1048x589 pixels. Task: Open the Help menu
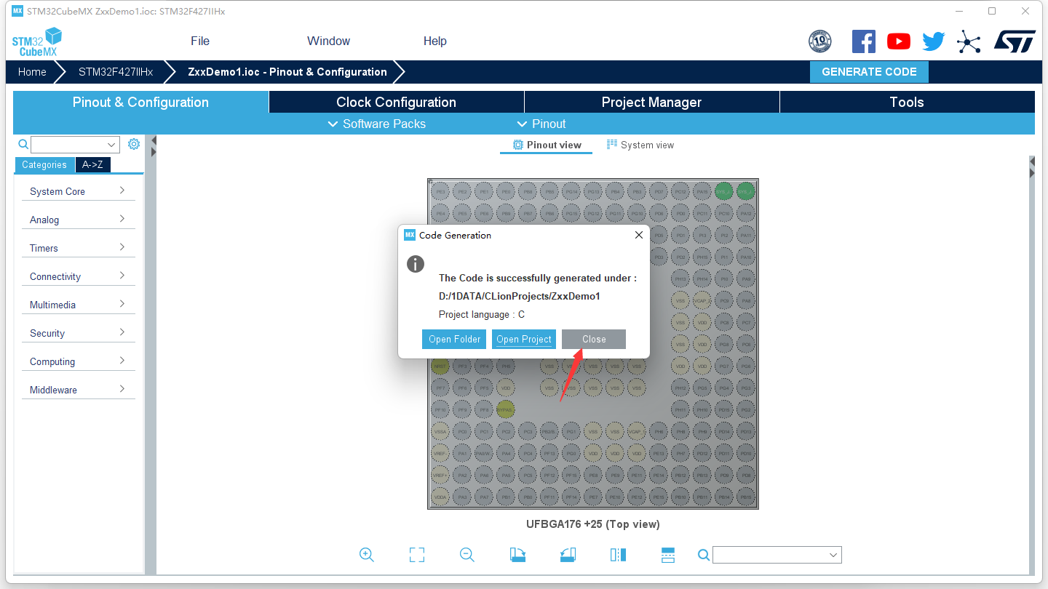[x=435, y=41]
